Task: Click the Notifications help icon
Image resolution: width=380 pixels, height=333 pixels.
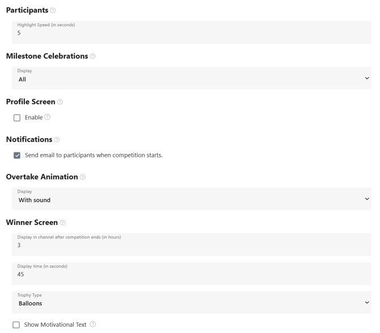Action: pos(57,140)
